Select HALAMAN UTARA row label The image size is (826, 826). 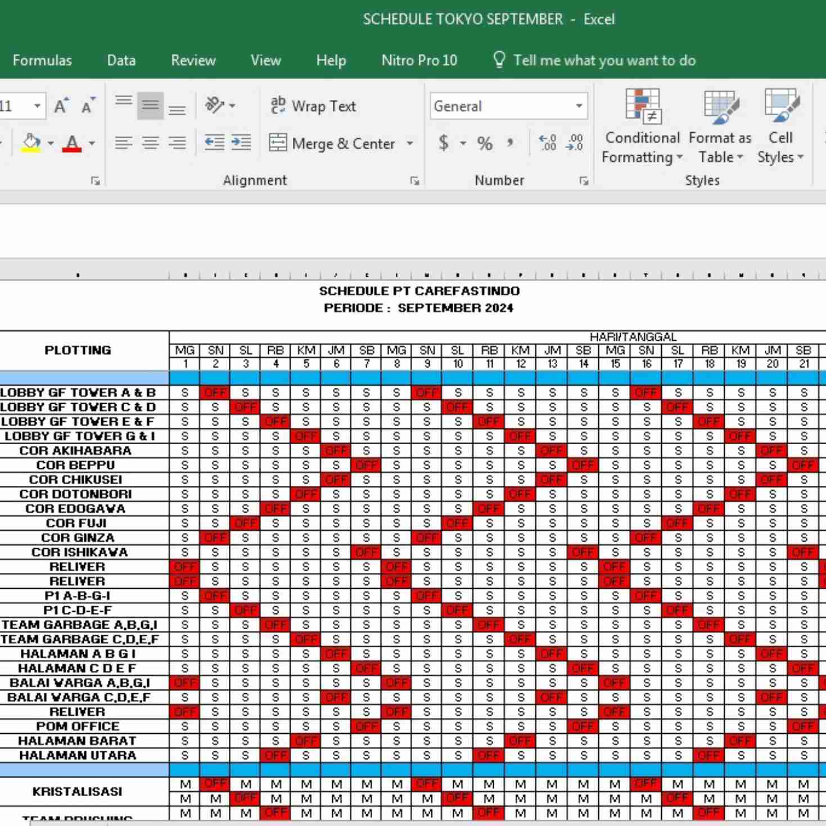78,755
